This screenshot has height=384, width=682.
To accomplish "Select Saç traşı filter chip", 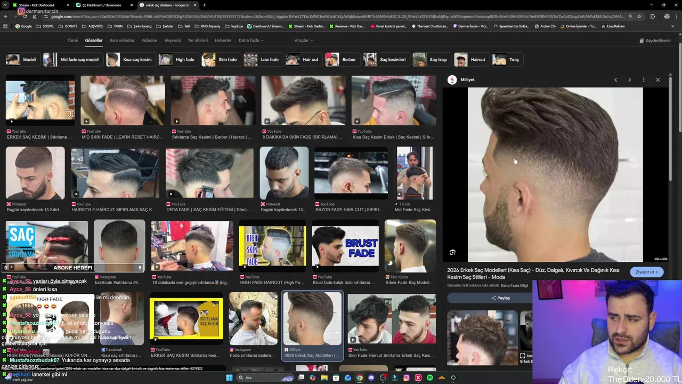I will coord(431,60).
